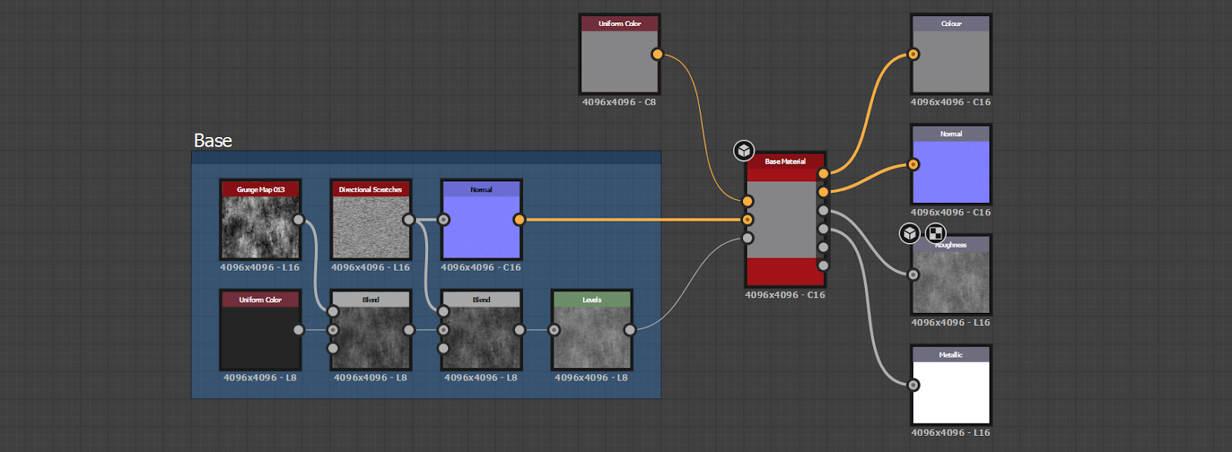Click the Colour output node's input pin
The image size is (1232, 452).
pyautogui.click(x=913, y=54)
